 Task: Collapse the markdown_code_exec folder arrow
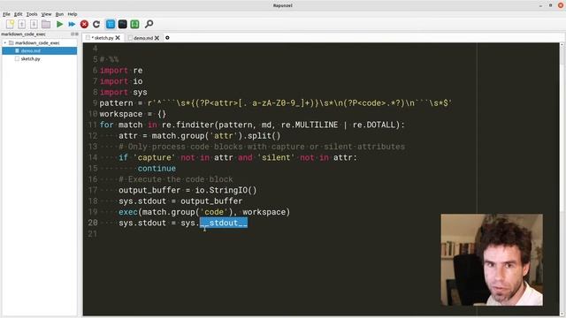[5, 43]
